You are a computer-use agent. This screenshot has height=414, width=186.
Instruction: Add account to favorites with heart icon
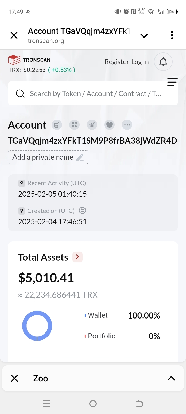click(110, 125)
